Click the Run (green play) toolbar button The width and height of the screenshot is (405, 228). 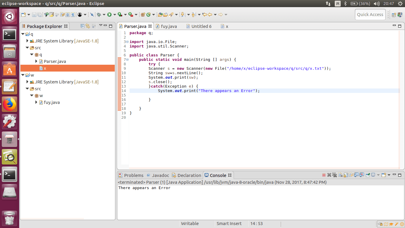[x=109, y=15]
